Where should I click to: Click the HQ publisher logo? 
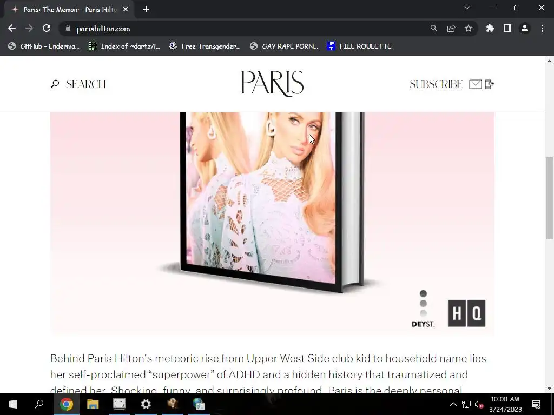point(466,313)
